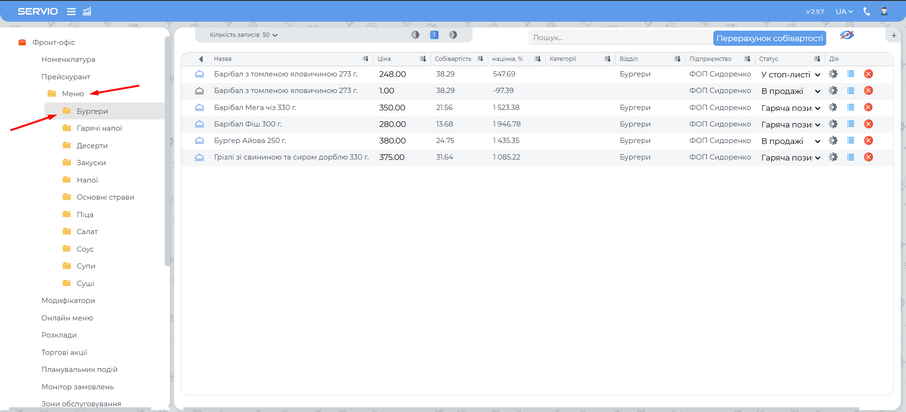The height and width of the screenshot is (412, 906).
Task: Click the phone icon in header
Action: click(x=866, y=11)
